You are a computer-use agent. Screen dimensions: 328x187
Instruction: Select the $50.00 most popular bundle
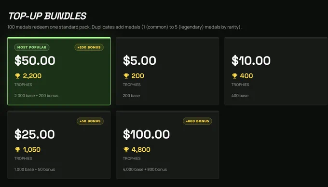pos(59,71)
